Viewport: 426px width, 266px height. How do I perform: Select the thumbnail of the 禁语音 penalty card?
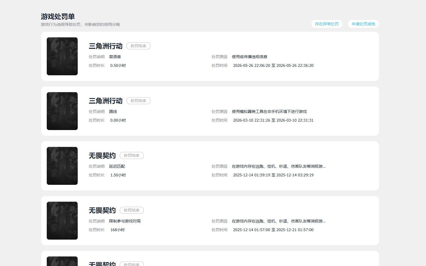tap(62, 56)
